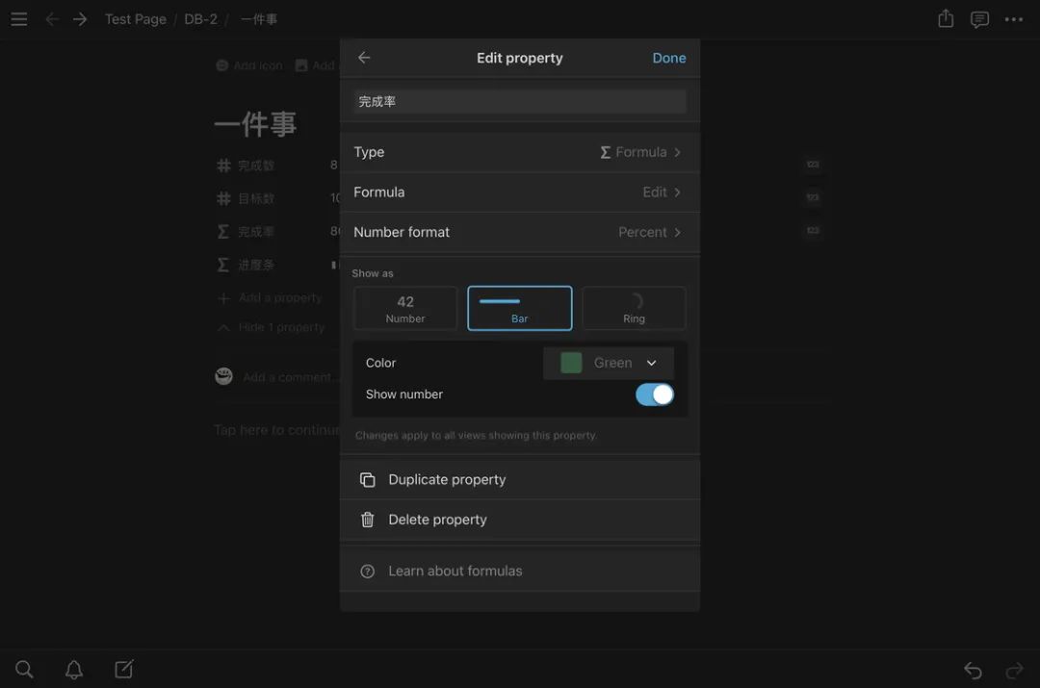Select the Bar display option
Viewport: 1040px width, 688px height.
tap(520, 308)
